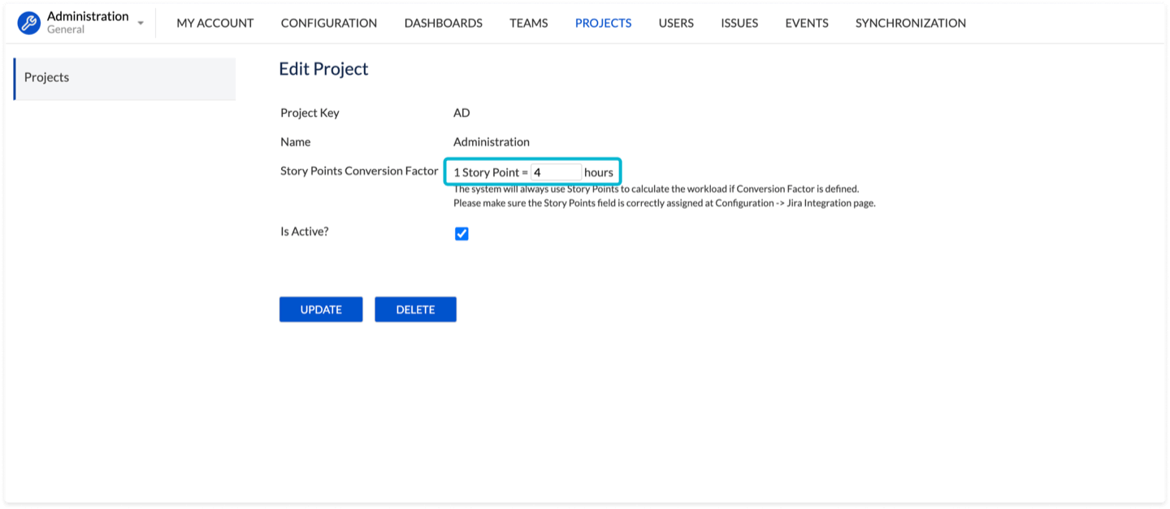Open the SYNCHRONIZATION tab

click(x=910, y=23)
